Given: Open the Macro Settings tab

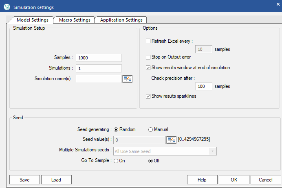Looking at the screenshot, I should click(x=75, y=20).
